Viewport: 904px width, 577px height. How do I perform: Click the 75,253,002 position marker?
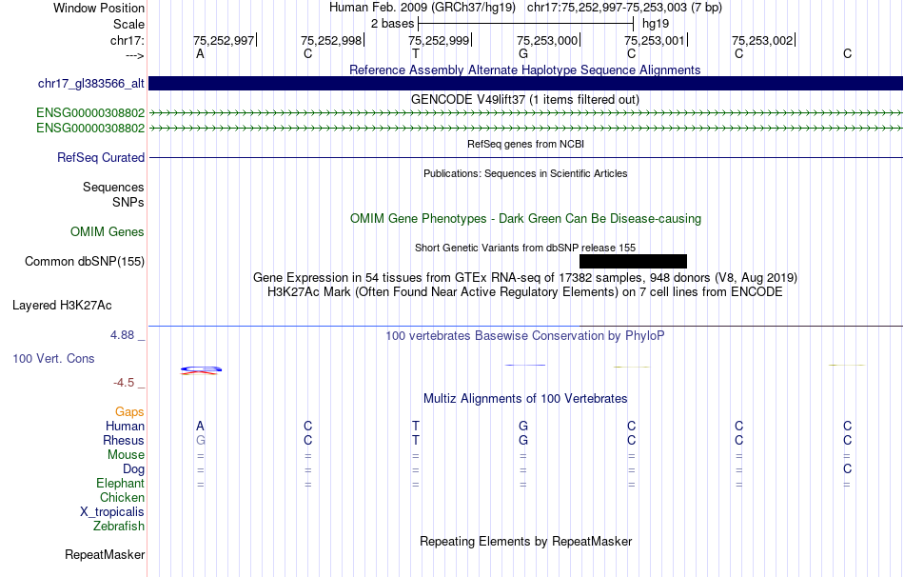coord(762,40)
